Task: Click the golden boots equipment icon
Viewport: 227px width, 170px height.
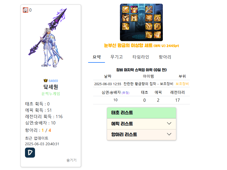Action: pyautogui.click(x=126, y=26)
